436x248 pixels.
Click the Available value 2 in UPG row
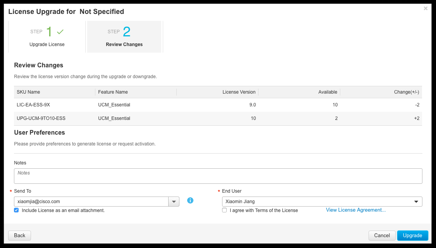[336, 118]
